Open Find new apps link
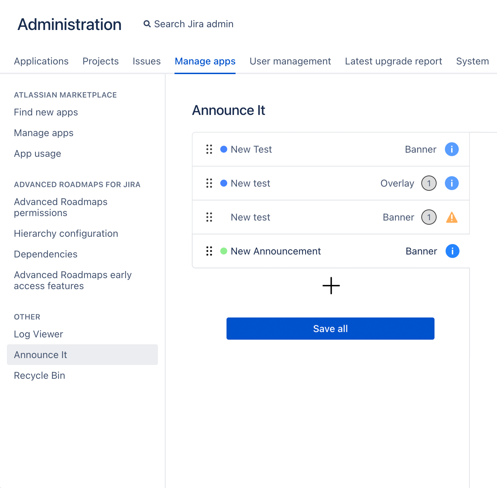 [x=46, y=112]
